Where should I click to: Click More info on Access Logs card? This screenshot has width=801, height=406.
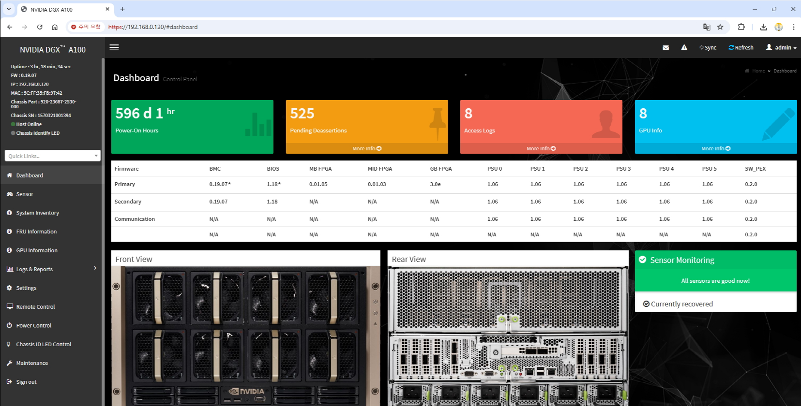[x=541, y=148]
